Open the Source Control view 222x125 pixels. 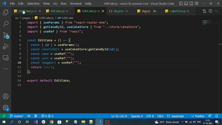click(x=6, y=35)
